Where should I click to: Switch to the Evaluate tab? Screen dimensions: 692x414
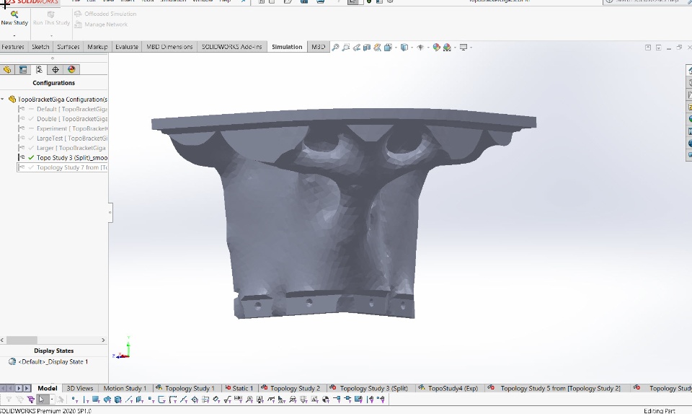(127, 47)
